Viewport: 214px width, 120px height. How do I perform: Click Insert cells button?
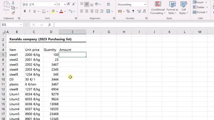click(x=200, y=2)
